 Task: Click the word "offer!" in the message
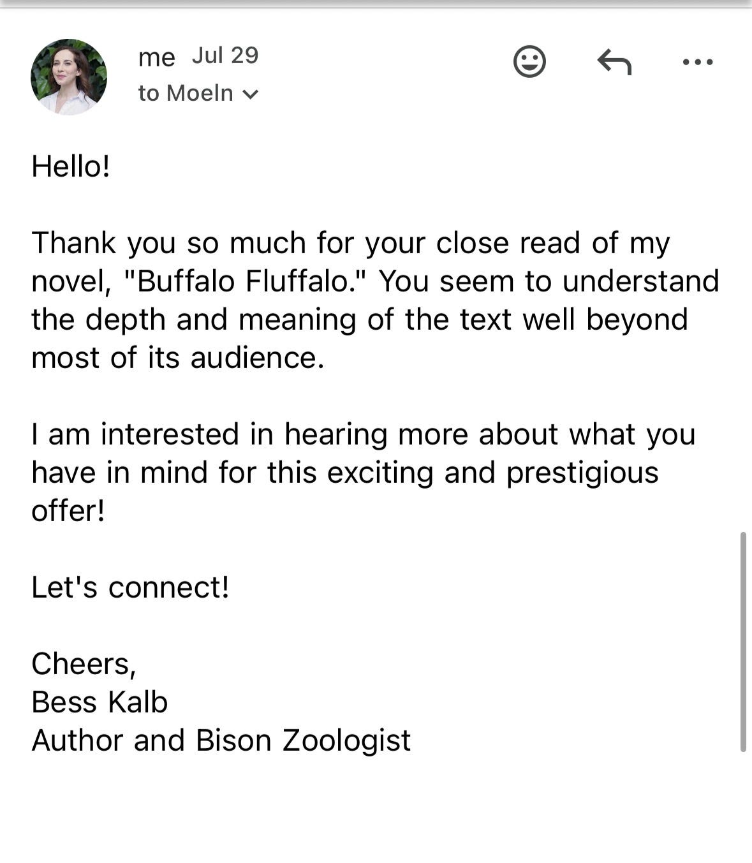(68, 511)
